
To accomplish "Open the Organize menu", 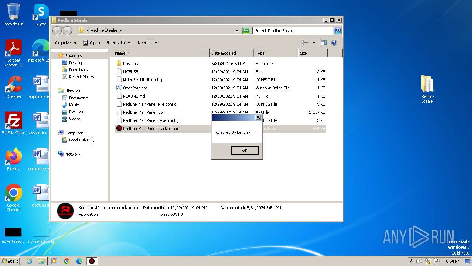I will pyautogui.click(x=66, y=43).
